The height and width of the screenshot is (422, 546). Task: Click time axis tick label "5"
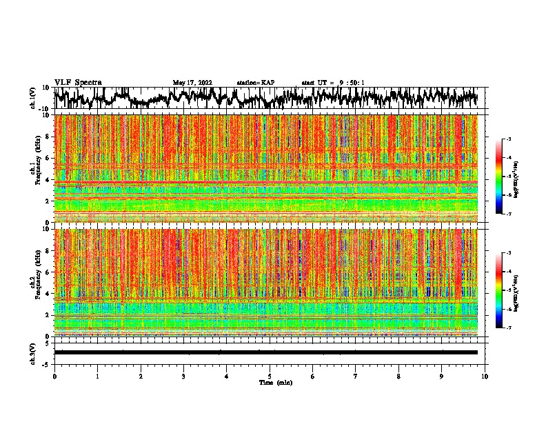(x=270, y=376)
